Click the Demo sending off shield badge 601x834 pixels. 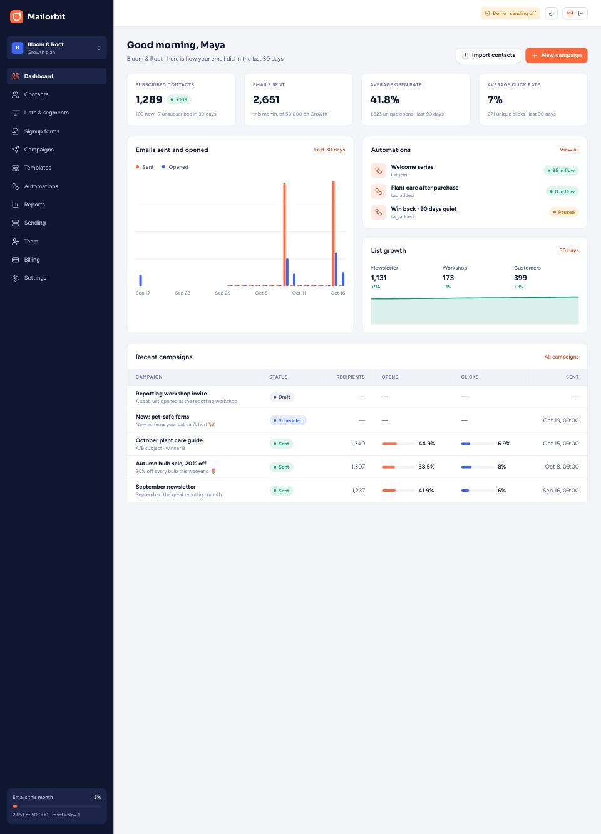[x=510, y=13]
